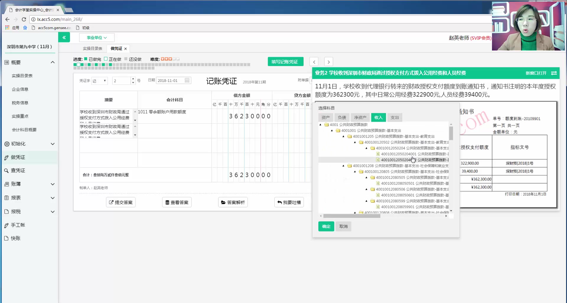The image size is (567, 303).
Task: Switch to the 支出 subject tab
Action: coord(395,117)
